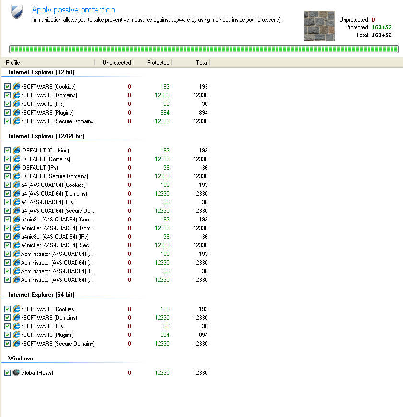The height and width of the screenshot is (417, 403).
Task: Click IE icon of 64 bit \SOFTWARE (Cookies)
Action: 17,309
